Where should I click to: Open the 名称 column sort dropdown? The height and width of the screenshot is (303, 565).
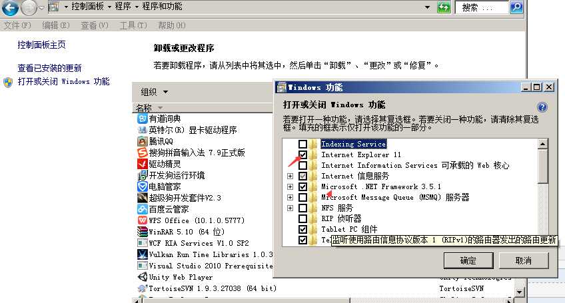pos(161,108)
